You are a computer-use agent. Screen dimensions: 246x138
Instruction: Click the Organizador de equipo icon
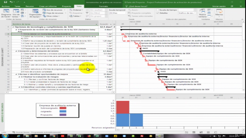tap(35, 13)
